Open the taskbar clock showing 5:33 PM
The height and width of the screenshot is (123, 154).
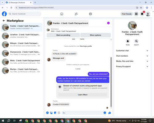pyautogui.click(x=144, y=121)
